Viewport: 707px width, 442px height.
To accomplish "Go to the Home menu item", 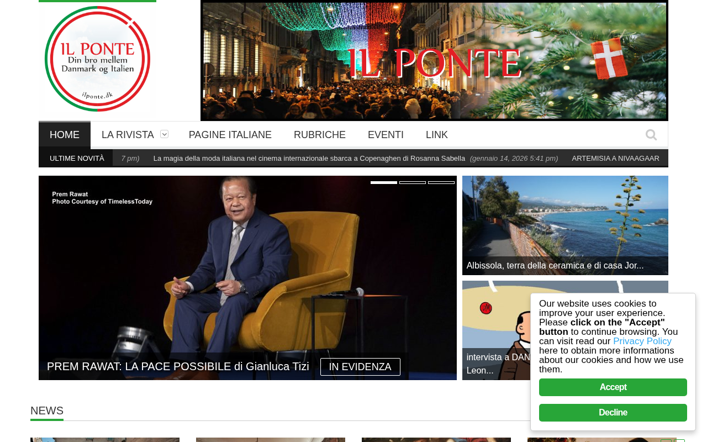I will 65,135.
